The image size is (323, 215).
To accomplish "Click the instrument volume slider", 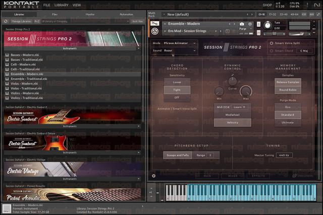I will [300, 34].
